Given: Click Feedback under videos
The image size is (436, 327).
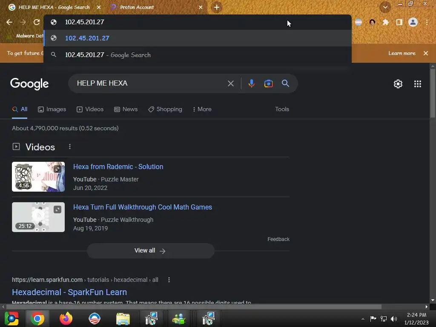Looking at the screenshot, I should pos(278,239).
